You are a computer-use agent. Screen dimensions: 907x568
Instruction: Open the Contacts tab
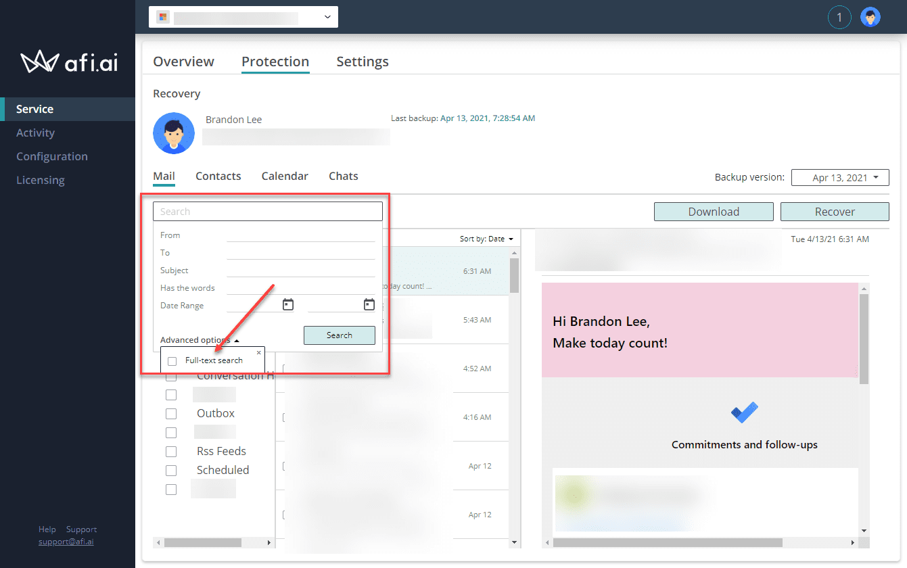(218, 176)
